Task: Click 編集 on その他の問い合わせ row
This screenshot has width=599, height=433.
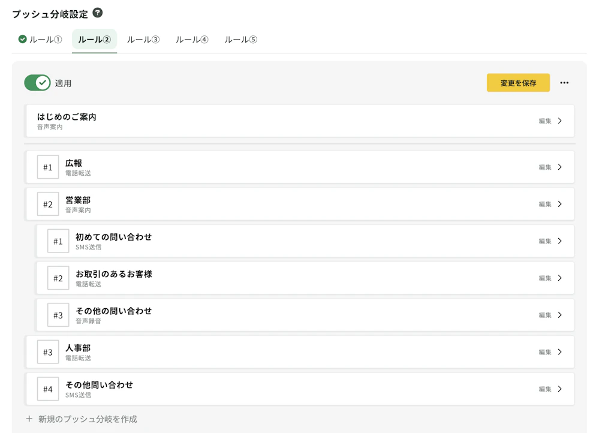Action: click(544, 315)
